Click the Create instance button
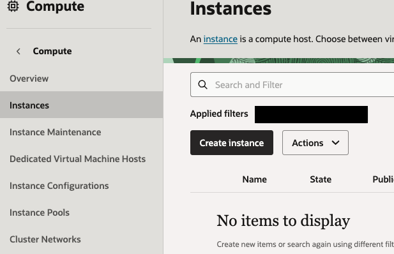Screen dimensions: 394x254 point(232,143)
